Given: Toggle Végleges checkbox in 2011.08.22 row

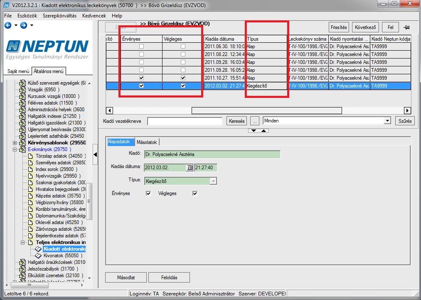Looking at the screenshot, I should 183,54.
